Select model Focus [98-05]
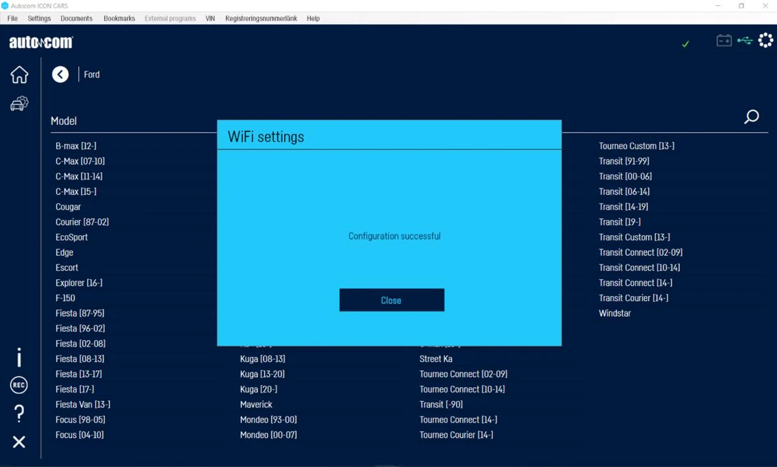 80,420
